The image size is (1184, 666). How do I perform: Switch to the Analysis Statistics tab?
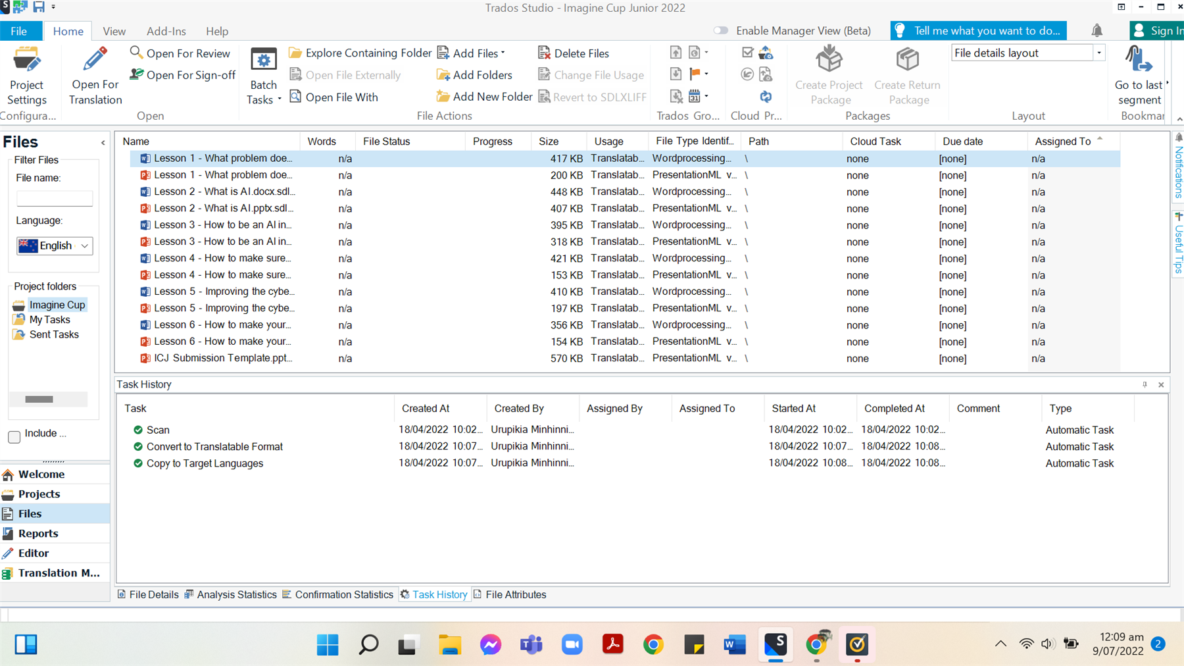pos(230,594)
